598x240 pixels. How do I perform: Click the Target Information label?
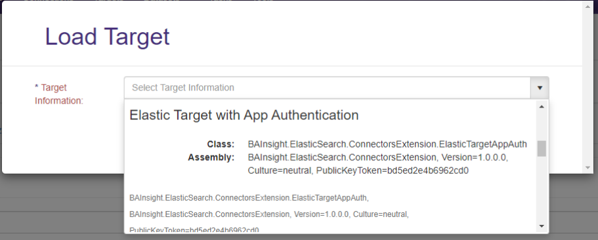pos(58,94)
